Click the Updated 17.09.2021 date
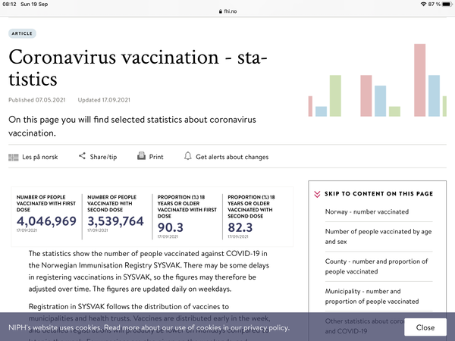Viewport: 455px width, 341px height. [x=104, y=100]
